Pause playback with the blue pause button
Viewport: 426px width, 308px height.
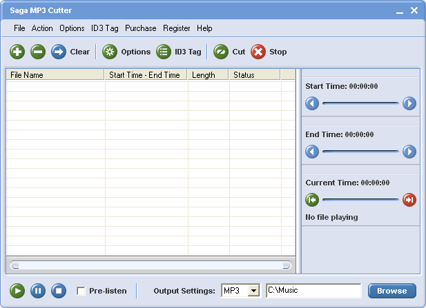[38, 291]
